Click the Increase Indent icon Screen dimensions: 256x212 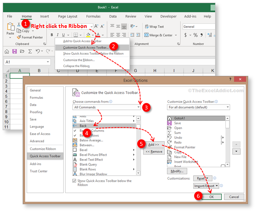138,35
